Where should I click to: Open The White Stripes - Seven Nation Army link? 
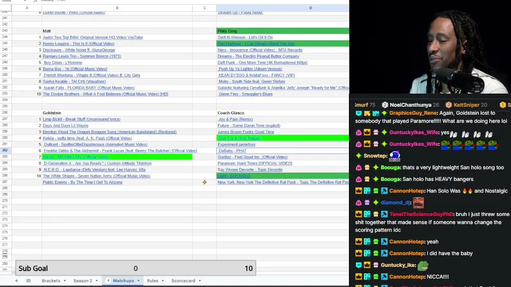click(97, 176)
